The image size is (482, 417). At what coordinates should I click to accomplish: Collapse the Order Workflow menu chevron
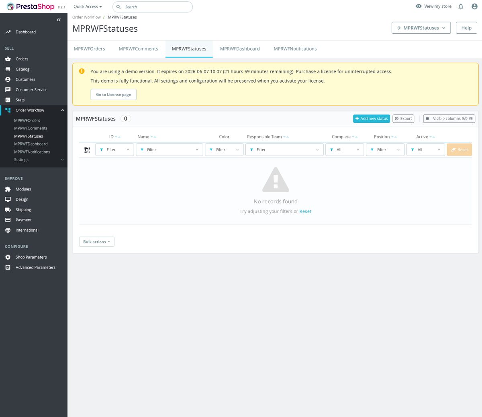click(63, 110)
